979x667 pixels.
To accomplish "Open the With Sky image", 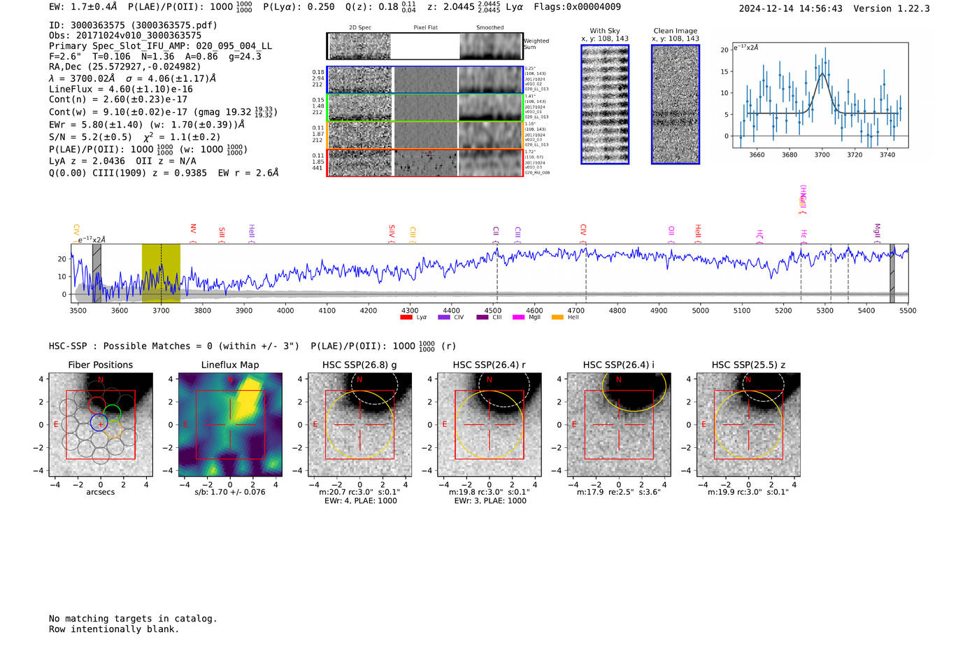I will pos(605,104).
